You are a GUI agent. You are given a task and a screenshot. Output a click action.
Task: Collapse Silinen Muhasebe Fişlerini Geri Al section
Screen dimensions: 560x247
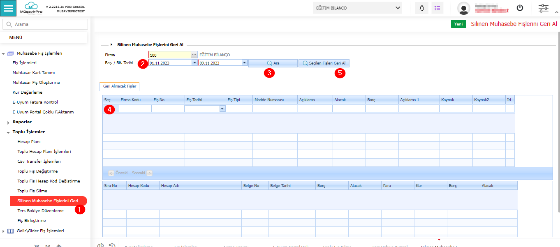[111, 44]
